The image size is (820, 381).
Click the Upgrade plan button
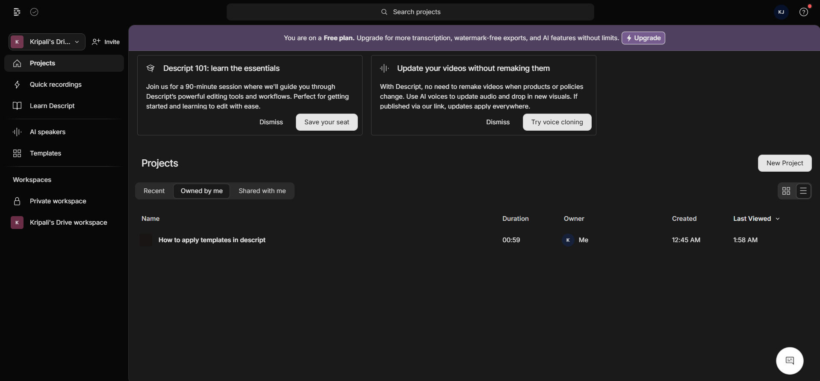(643, 38)
